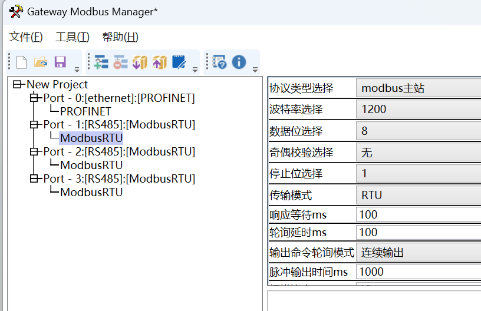Collapse Port - 2 RS485 node
The width and height of the screenshot is (481, 311).
tap(34, 151)
